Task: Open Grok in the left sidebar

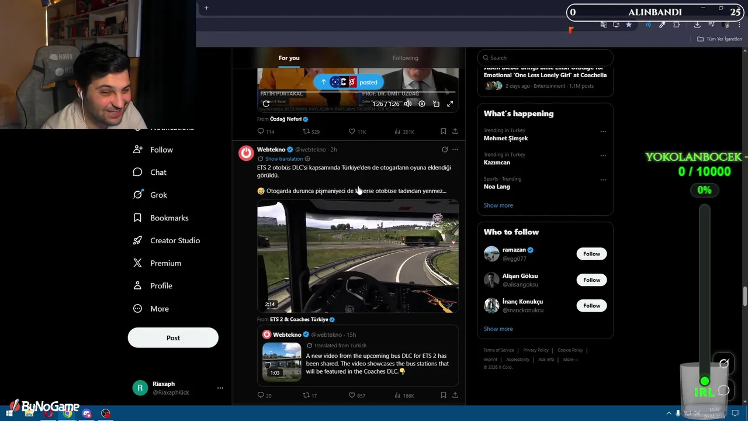Action: click(150, 195)
